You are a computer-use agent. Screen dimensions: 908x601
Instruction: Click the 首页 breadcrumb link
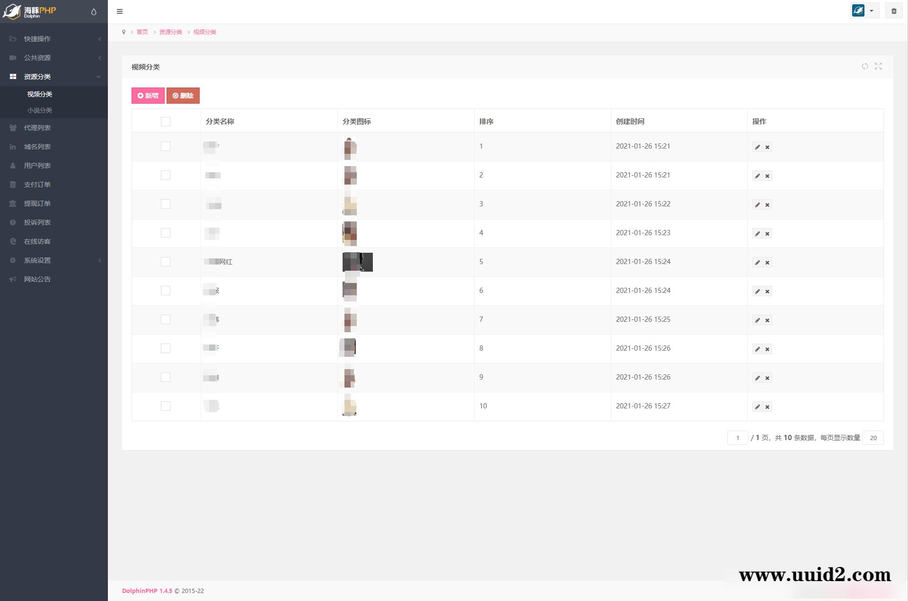pyautogui.click(x=142, y=32)
